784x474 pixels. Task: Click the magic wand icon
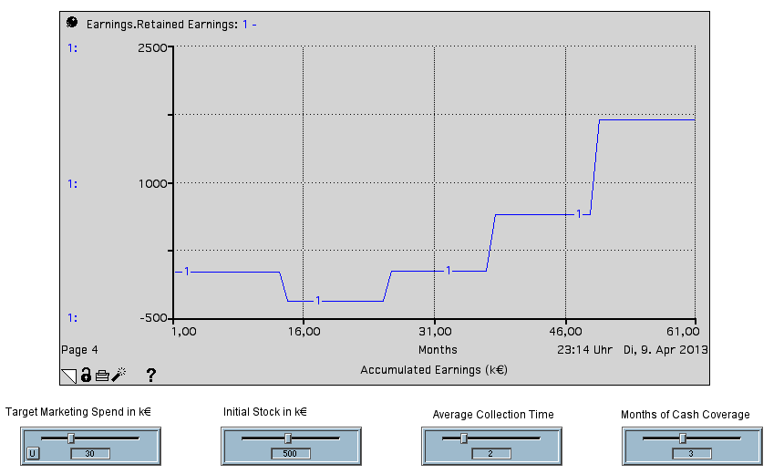pyautogui.click(x=119, y=375)
